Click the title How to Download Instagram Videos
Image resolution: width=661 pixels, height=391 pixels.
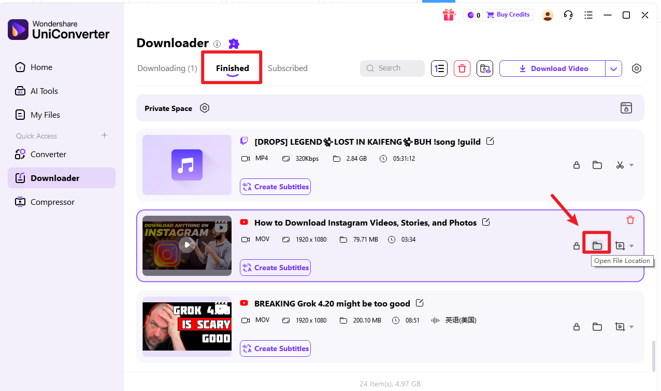365,222
